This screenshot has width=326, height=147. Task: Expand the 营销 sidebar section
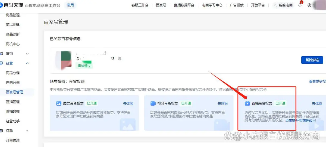27,54
